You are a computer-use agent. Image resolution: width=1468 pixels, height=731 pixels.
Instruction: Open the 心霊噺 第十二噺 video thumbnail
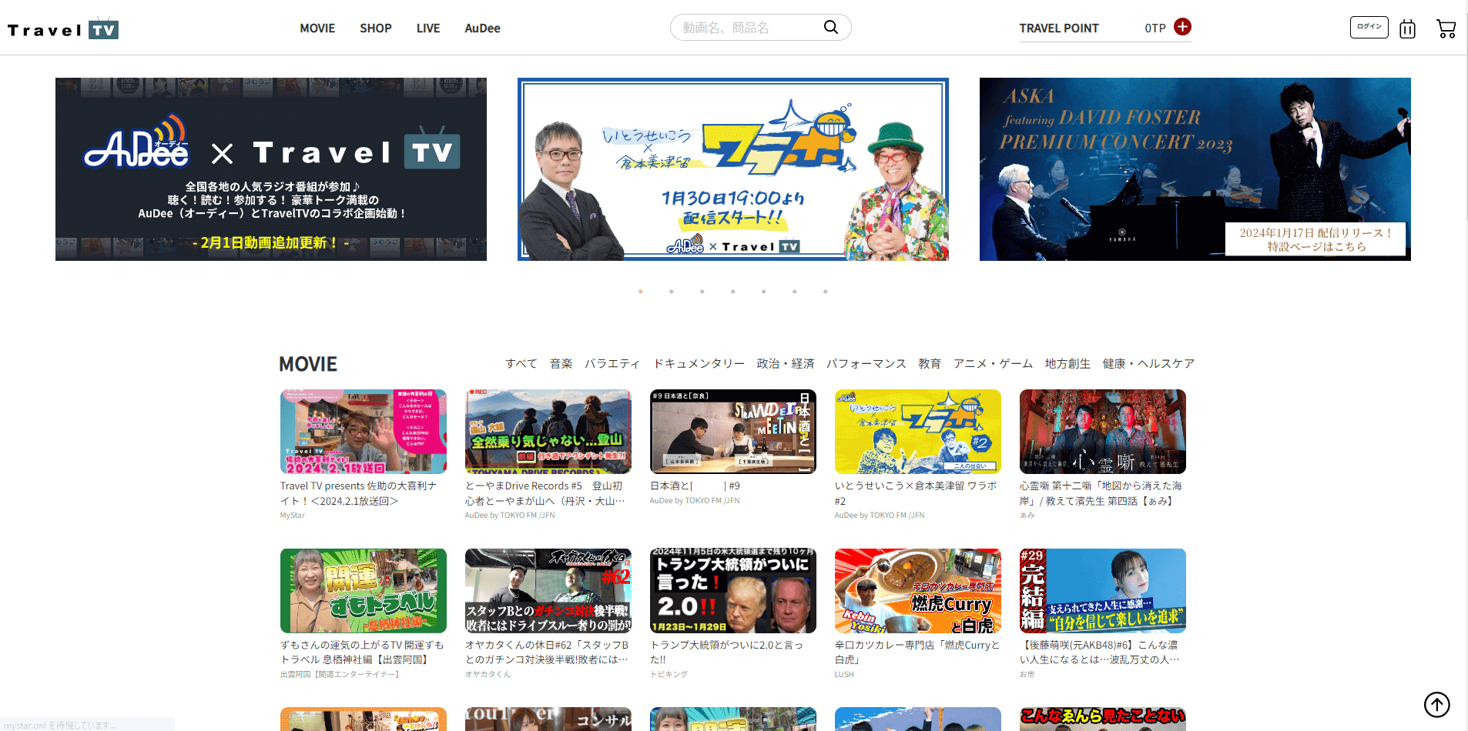tap(1103, 431)
